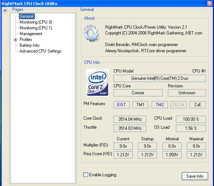Select the General page in tree
The image size is (214, 186).
point(26,16)
